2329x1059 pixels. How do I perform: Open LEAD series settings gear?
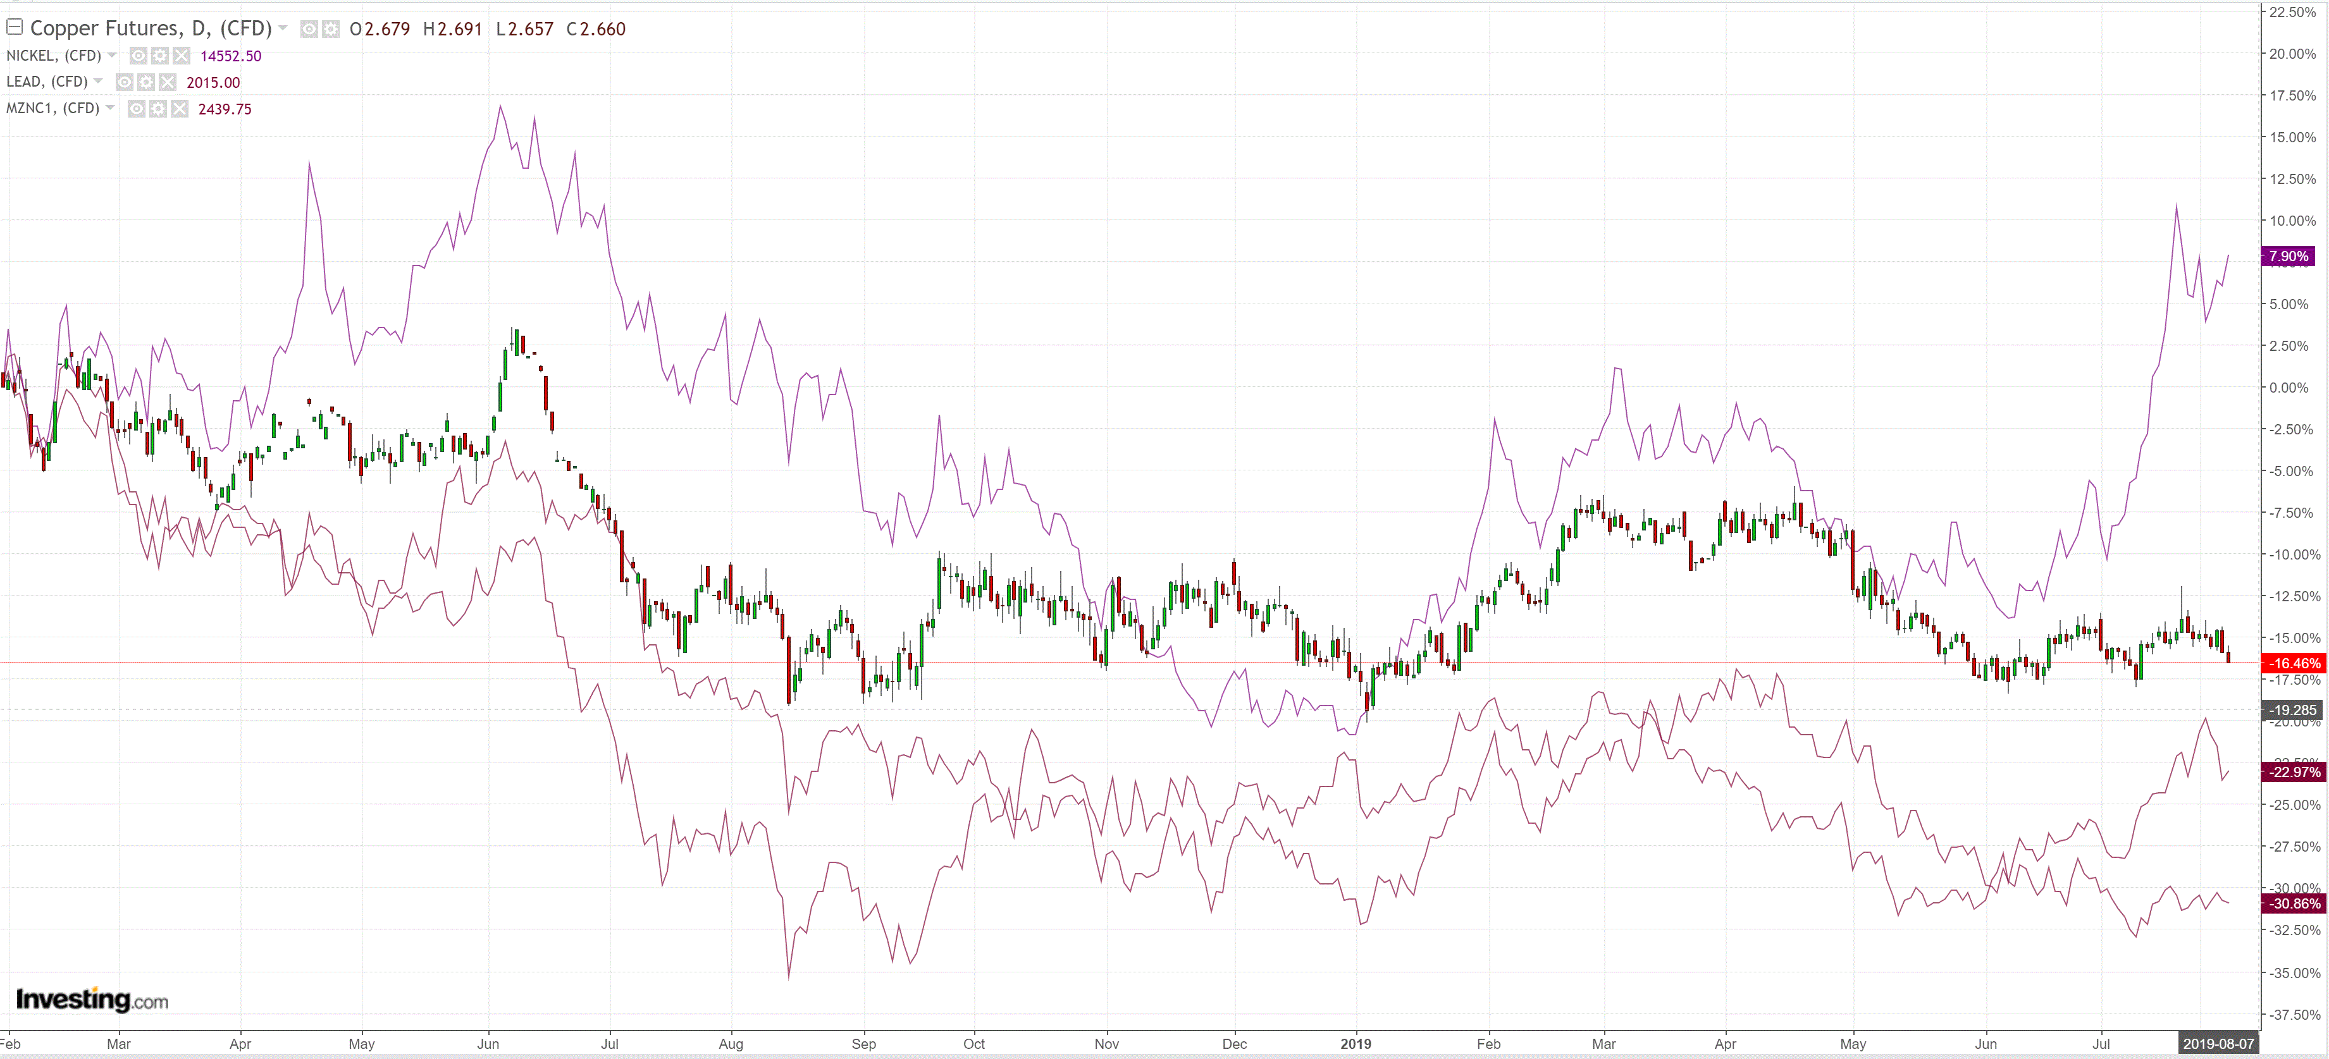(145, 82)
